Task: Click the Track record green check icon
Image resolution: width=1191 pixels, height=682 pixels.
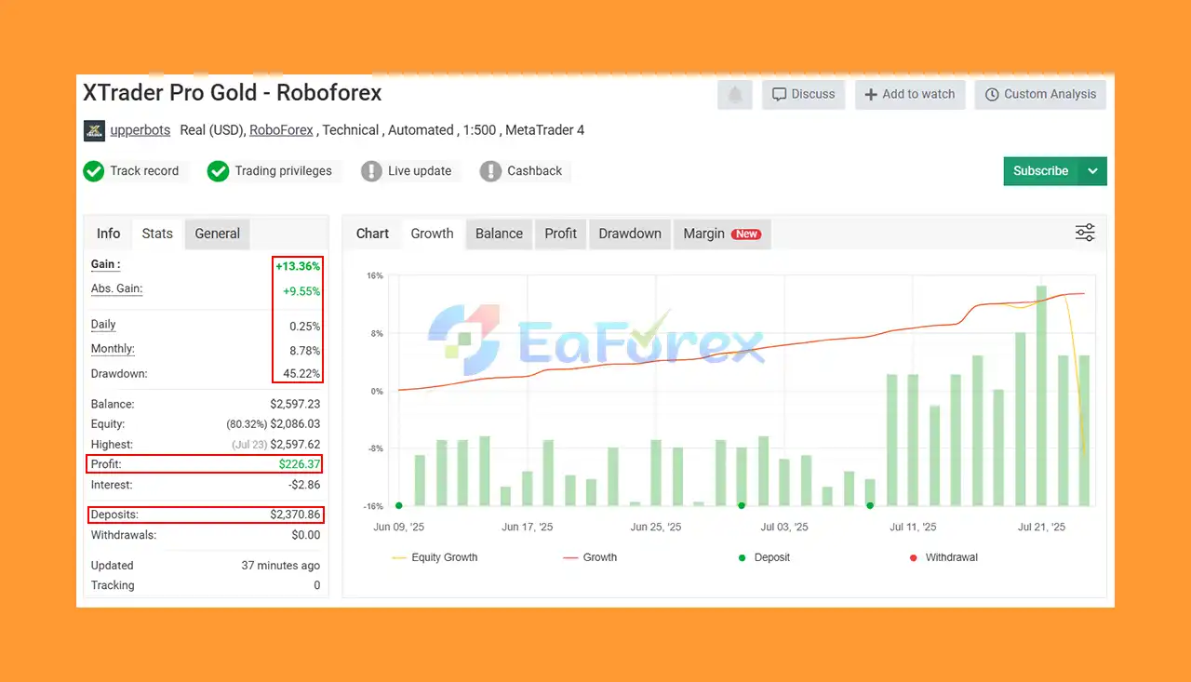Action: (93, 171)
